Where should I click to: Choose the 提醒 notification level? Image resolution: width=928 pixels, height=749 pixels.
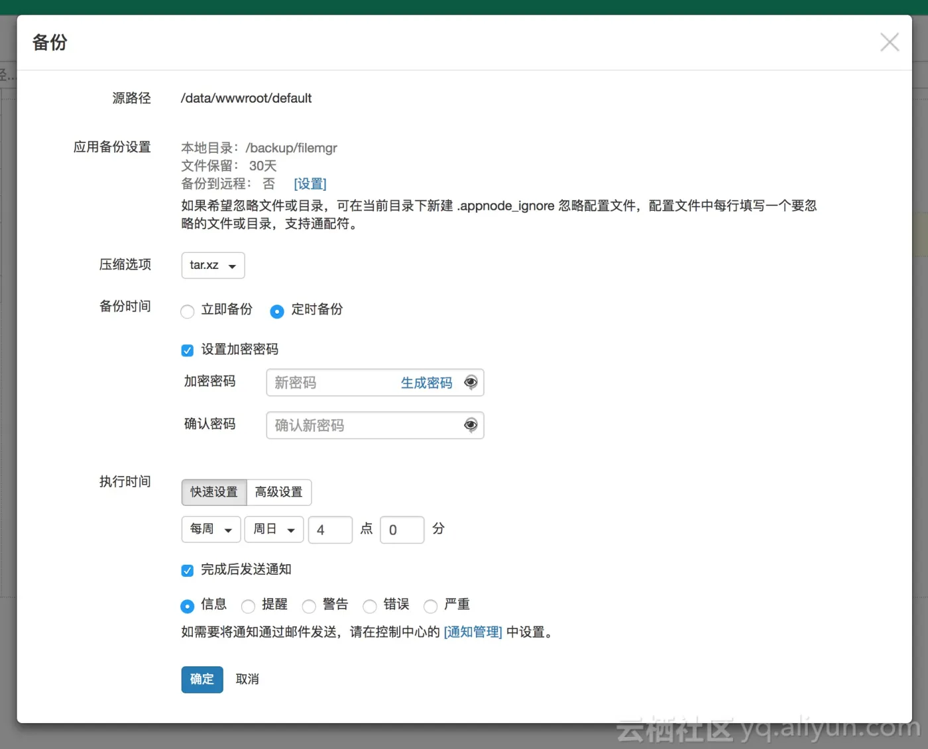click(248, 605)
